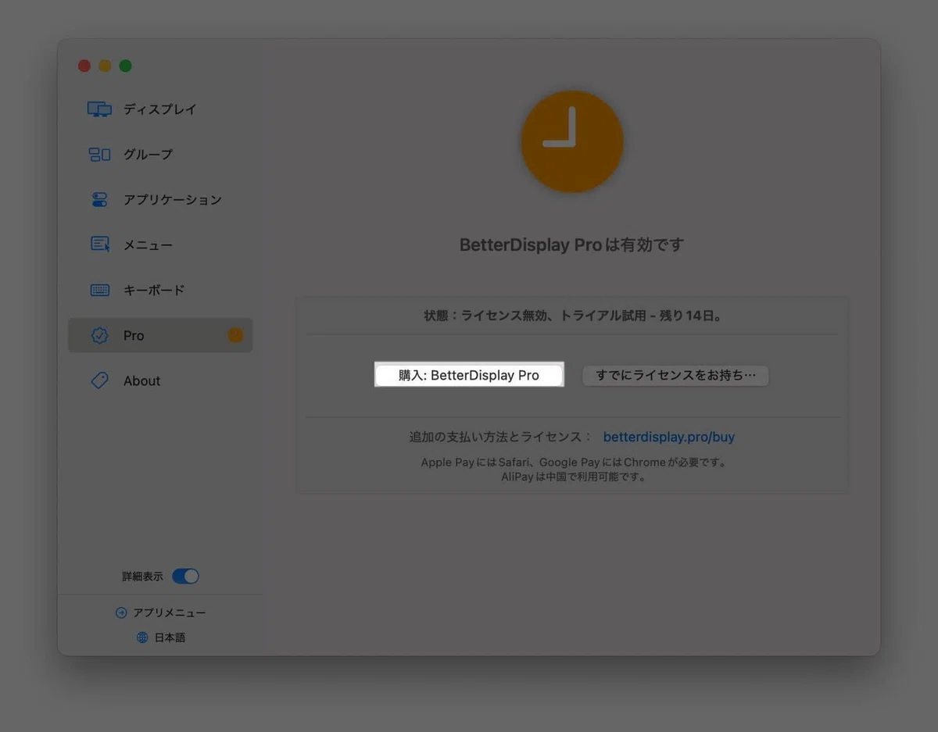Click the About tag icon
The height and width of the screenshot is (732, 938).
click(x=100, y=380)
